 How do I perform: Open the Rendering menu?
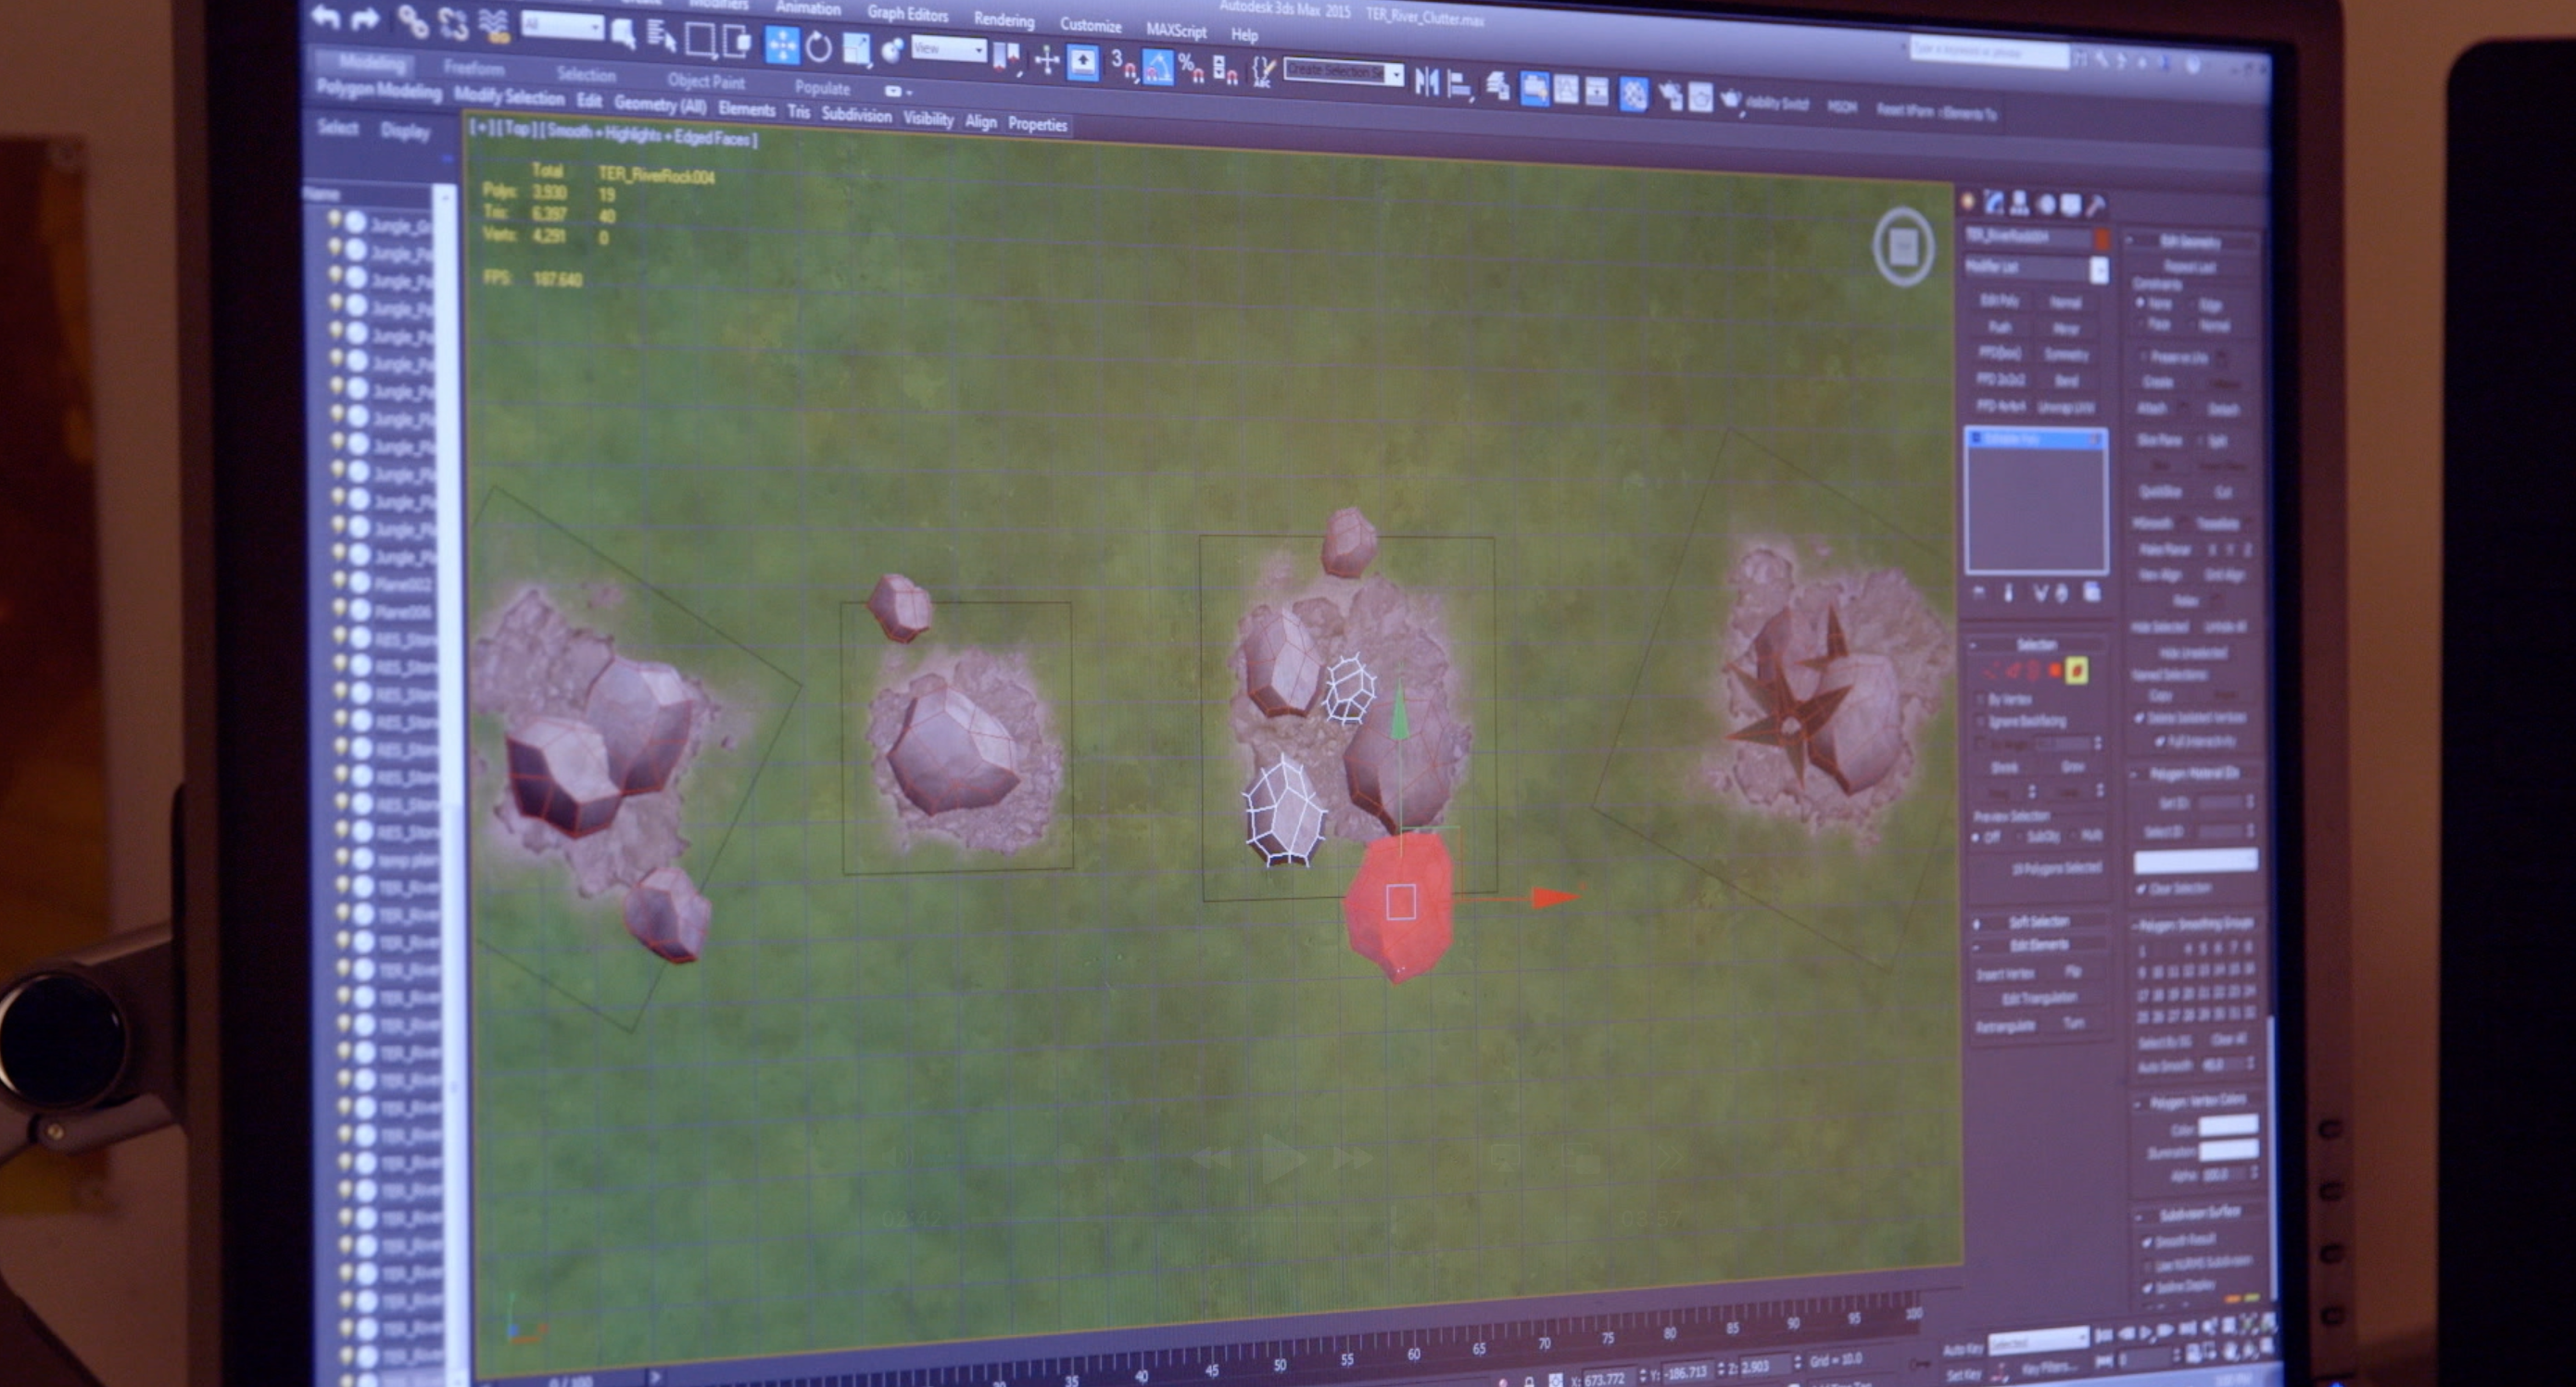1003,20
